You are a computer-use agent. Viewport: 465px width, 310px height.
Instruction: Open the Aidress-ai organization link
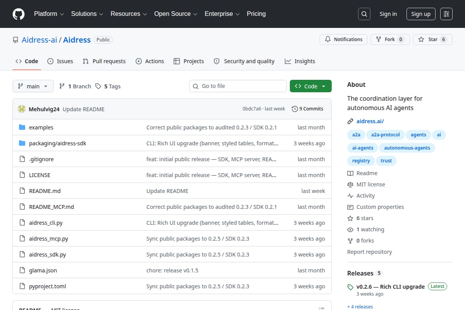coord(39,40)
